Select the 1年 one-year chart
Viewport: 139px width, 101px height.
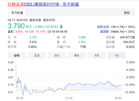[117, 55]
